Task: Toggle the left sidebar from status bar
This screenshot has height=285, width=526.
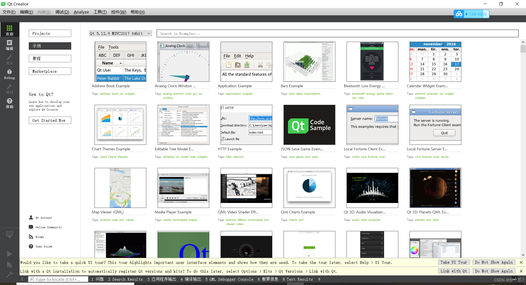Action: click(x=23, y=279)
